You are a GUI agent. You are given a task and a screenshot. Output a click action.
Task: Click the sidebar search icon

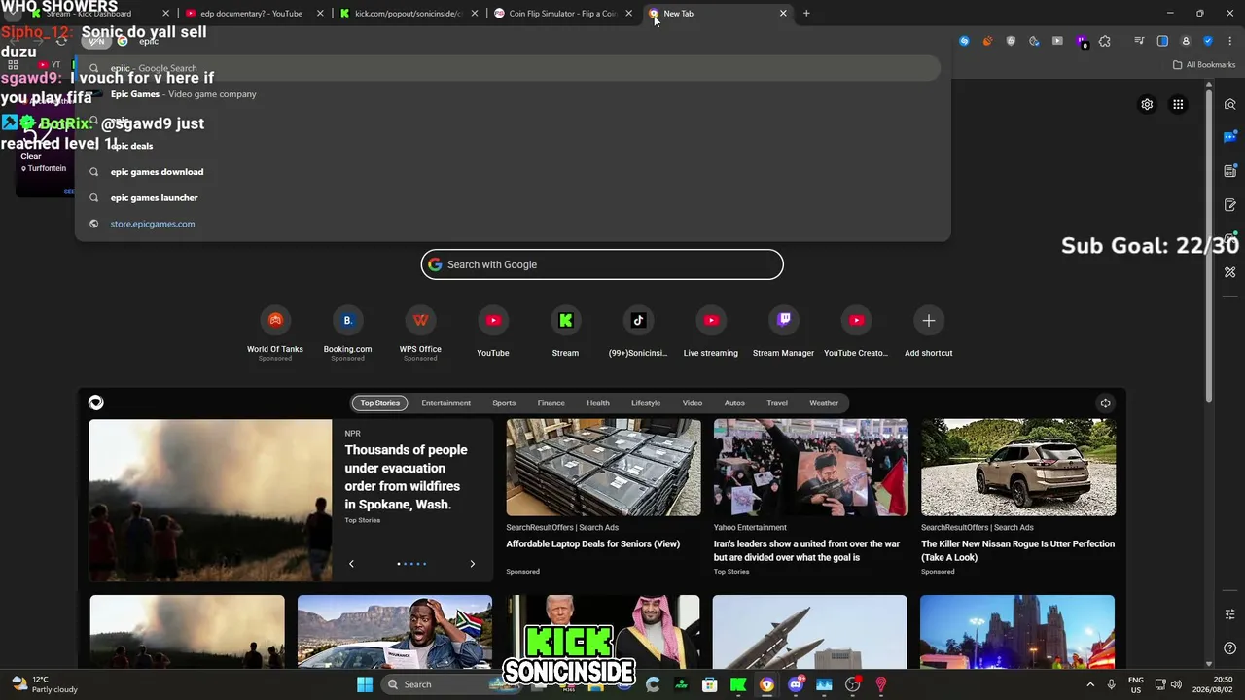coord(1230,104)
